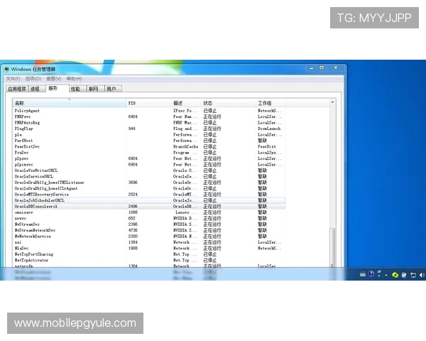426x341 pixels.
Task: Select the PolicyAgent service row
Action: pyautogui.click(x=149, y=111)
